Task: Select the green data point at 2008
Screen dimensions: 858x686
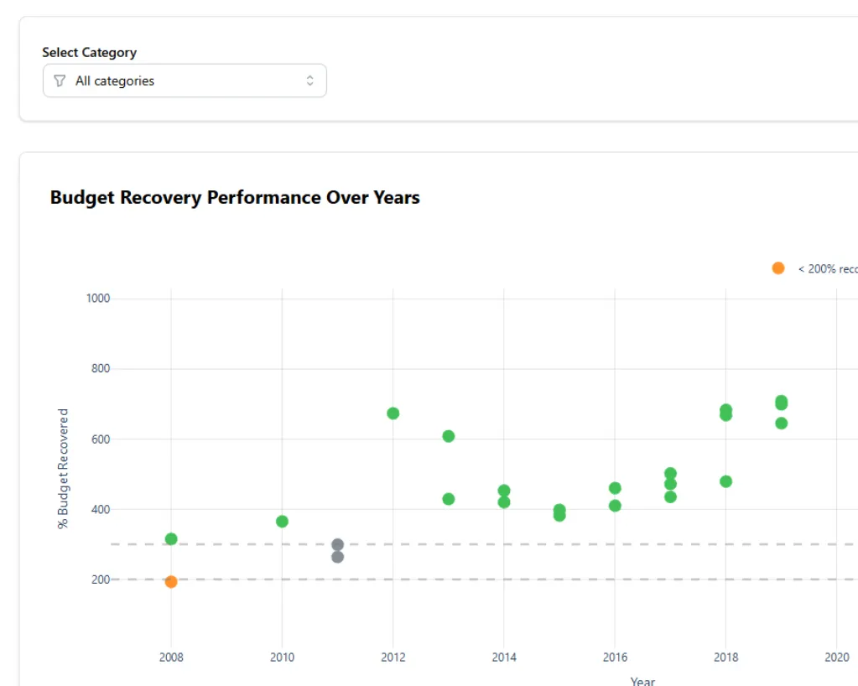Action: pyautogui.click(x=171, y=539)
